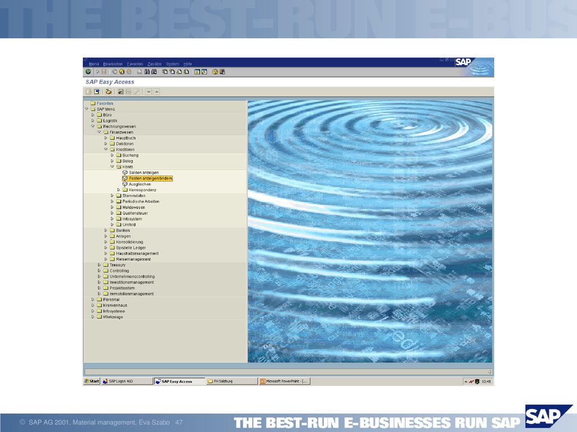Click the Move Favorites Down arrow
Viewport: 577px width, 432px height.
[149, 92]
